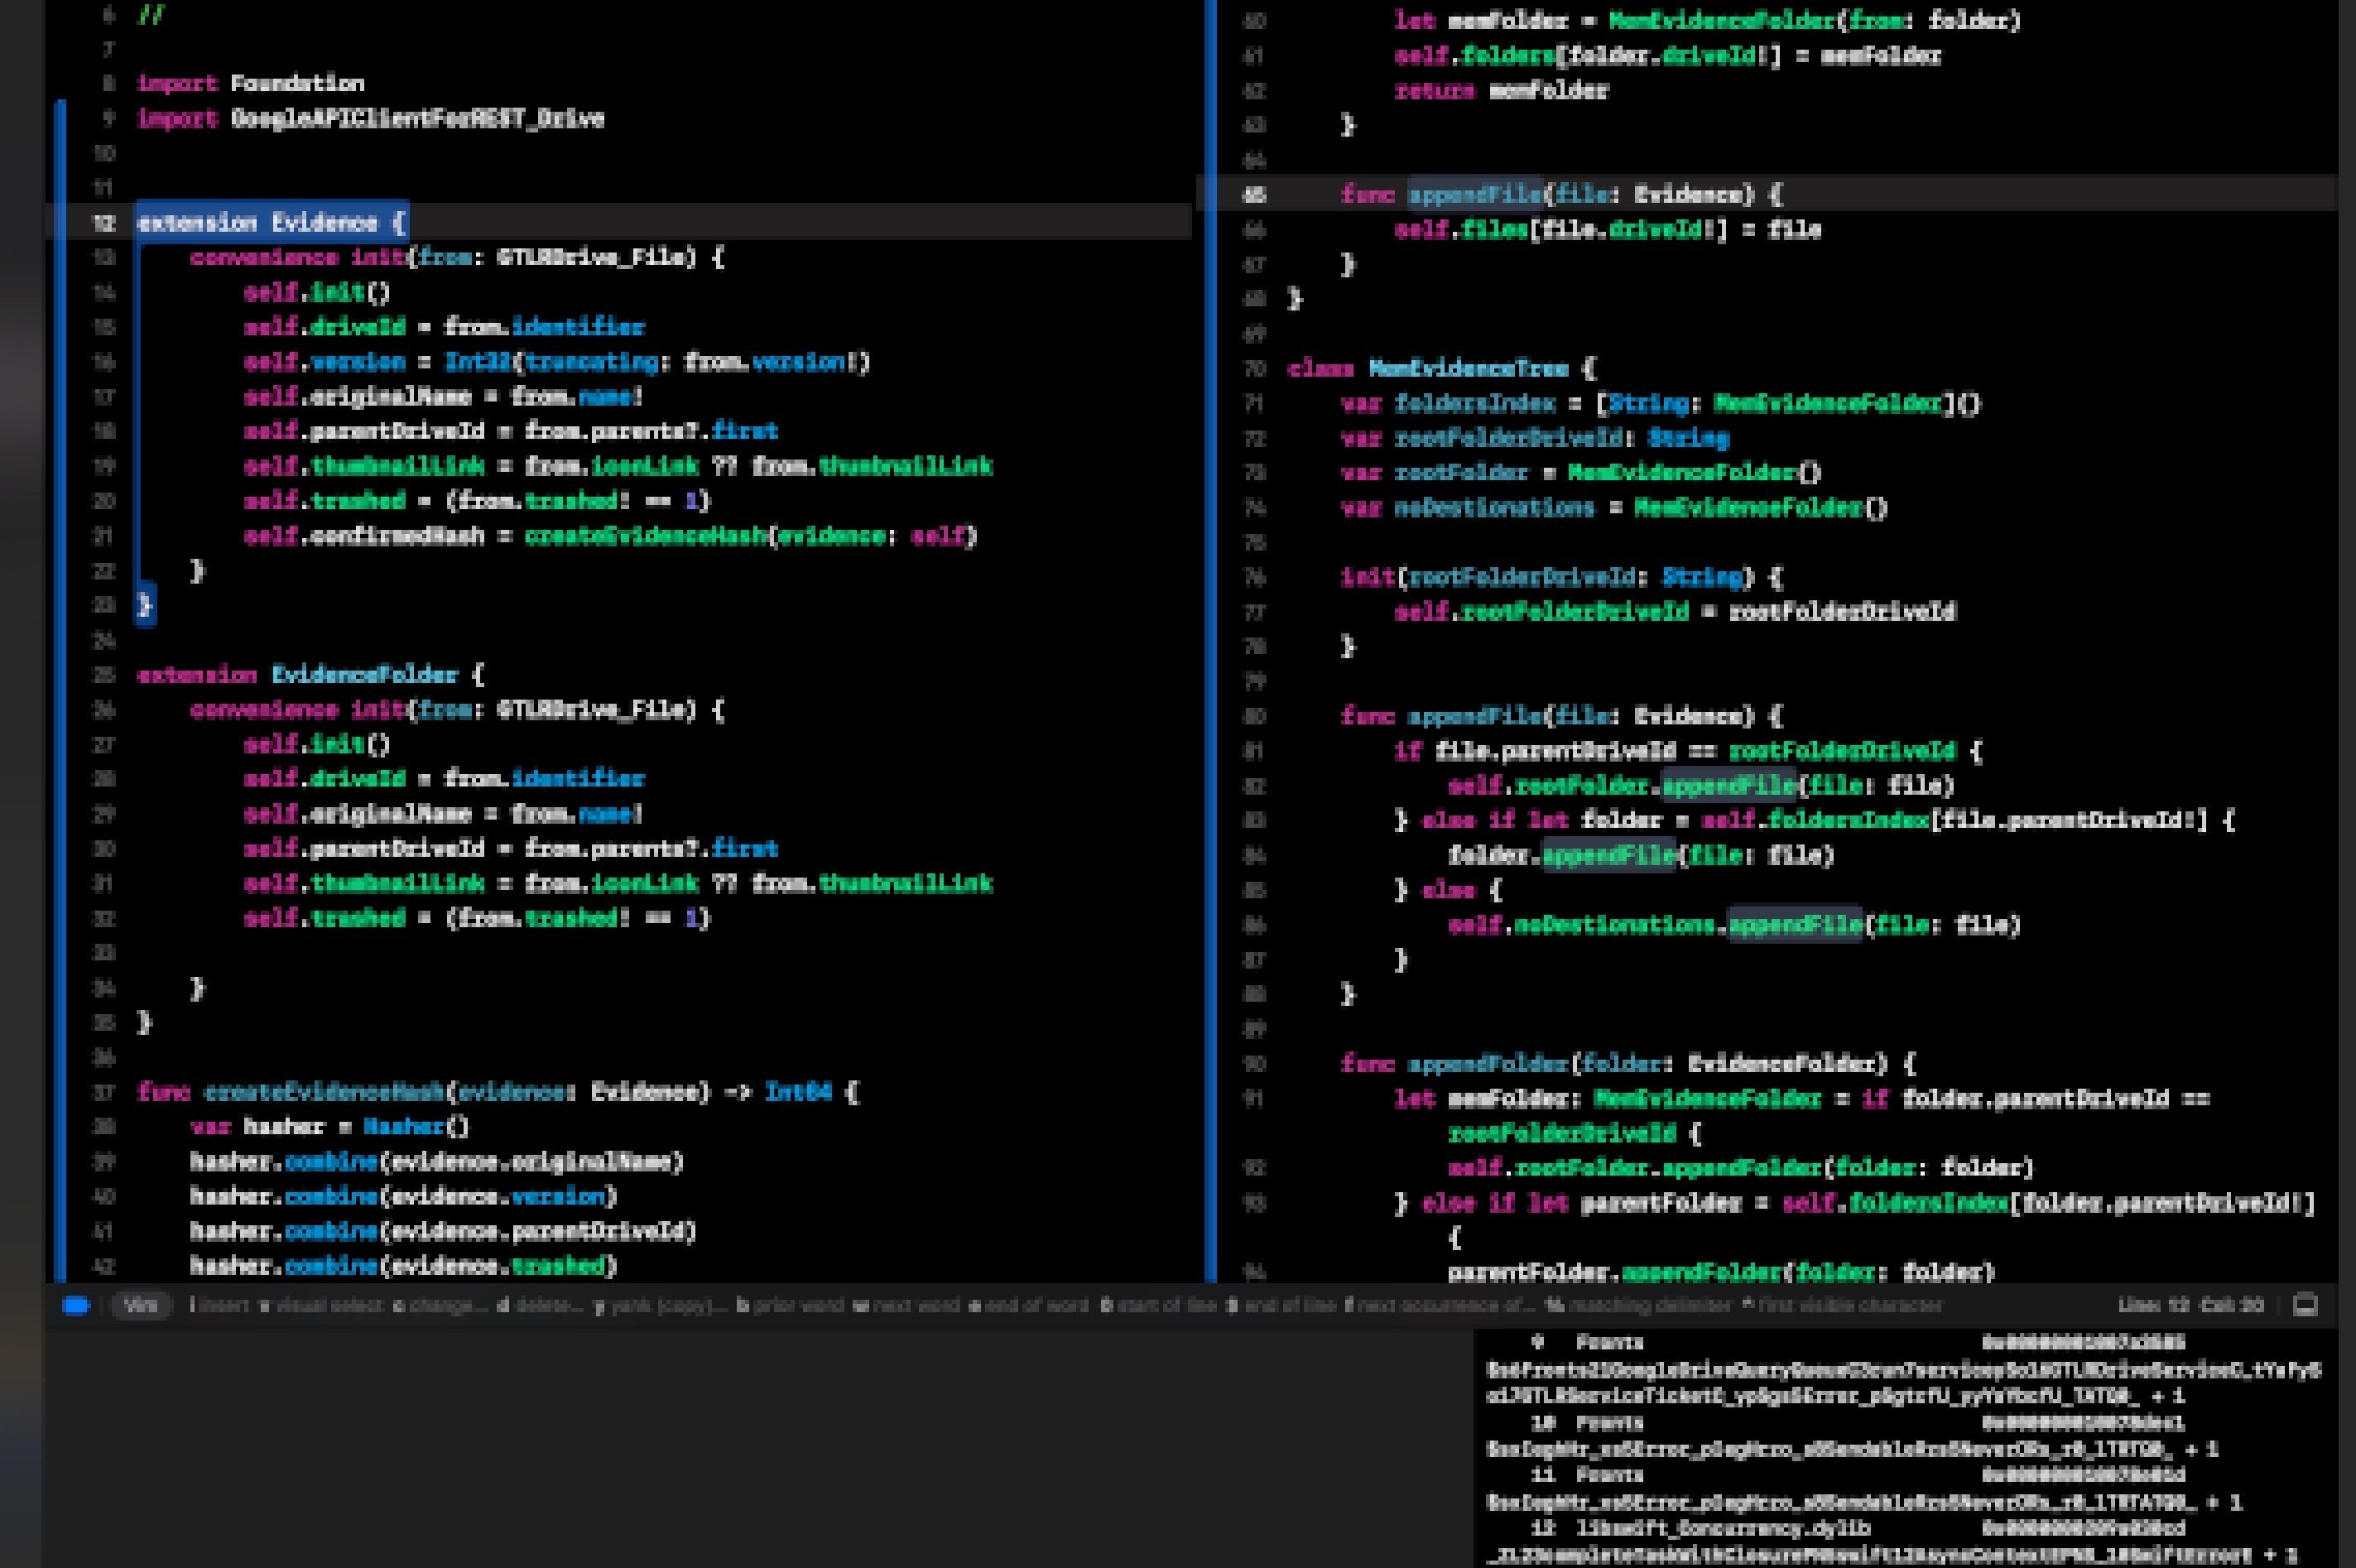Click line number 37 in left editor gutter
The width and height of the screenshot is (2356, 1568).
pyautogui.click(x=103, y=1092)
